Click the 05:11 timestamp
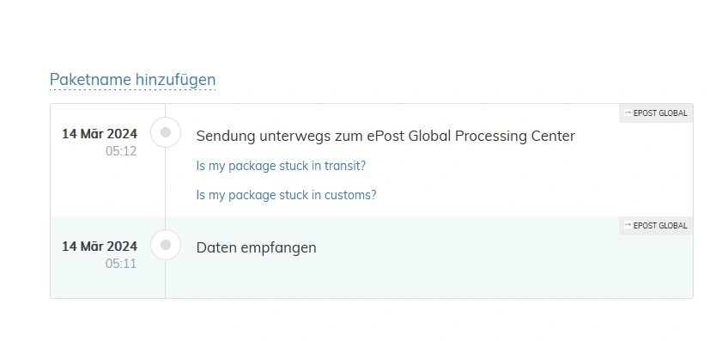Screen dimensions: 710x341 point(121,264)
